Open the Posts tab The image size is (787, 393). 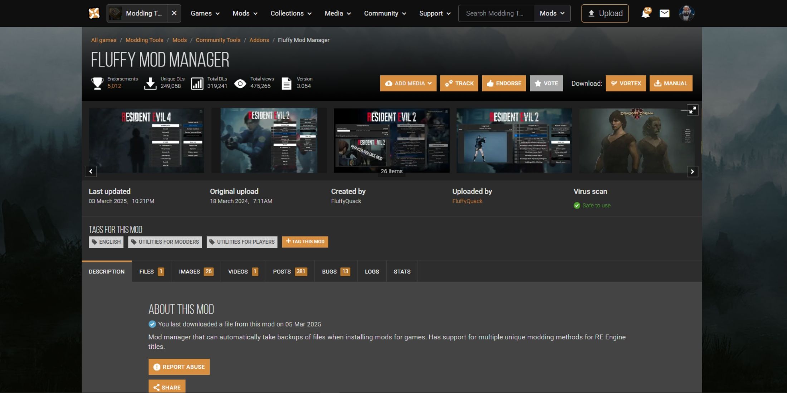(289, 272)
